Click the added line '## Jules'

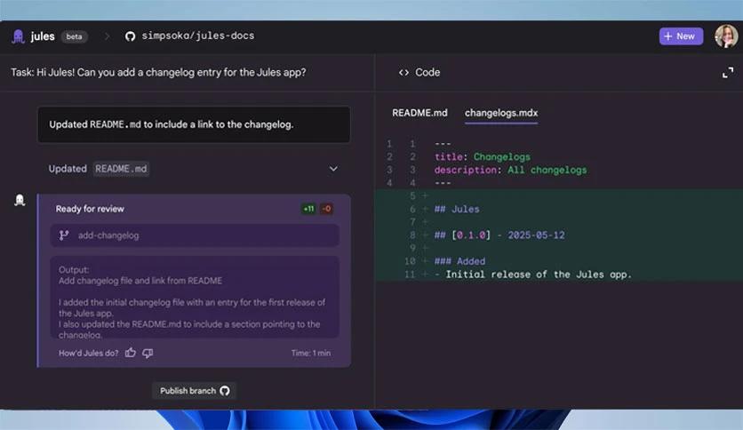point(457,209)
